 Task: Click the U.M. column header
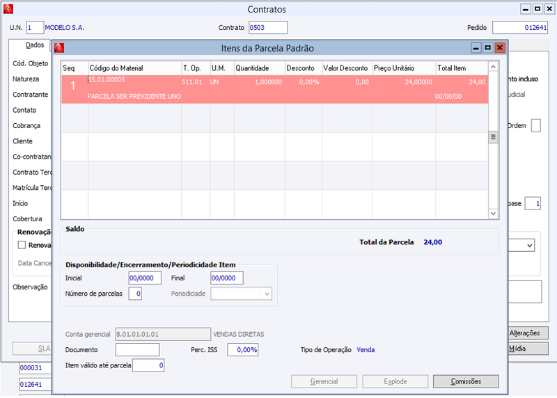[x=222, y=68]
